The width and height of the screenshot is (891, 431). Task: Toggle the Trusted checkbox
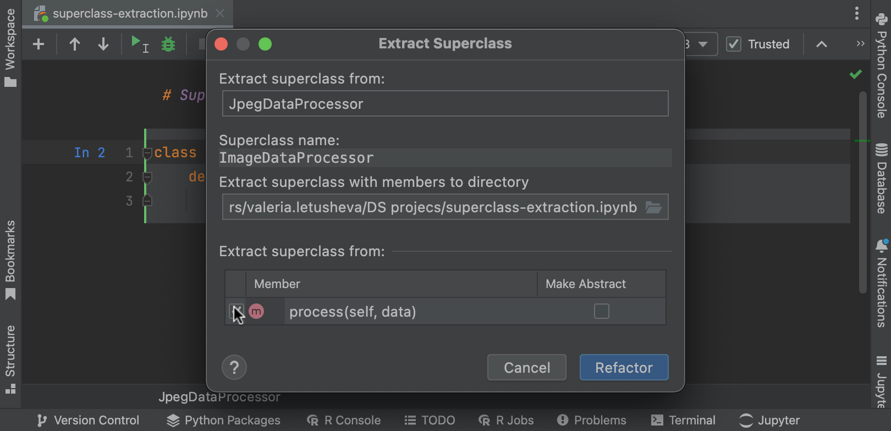pos(734,44)
